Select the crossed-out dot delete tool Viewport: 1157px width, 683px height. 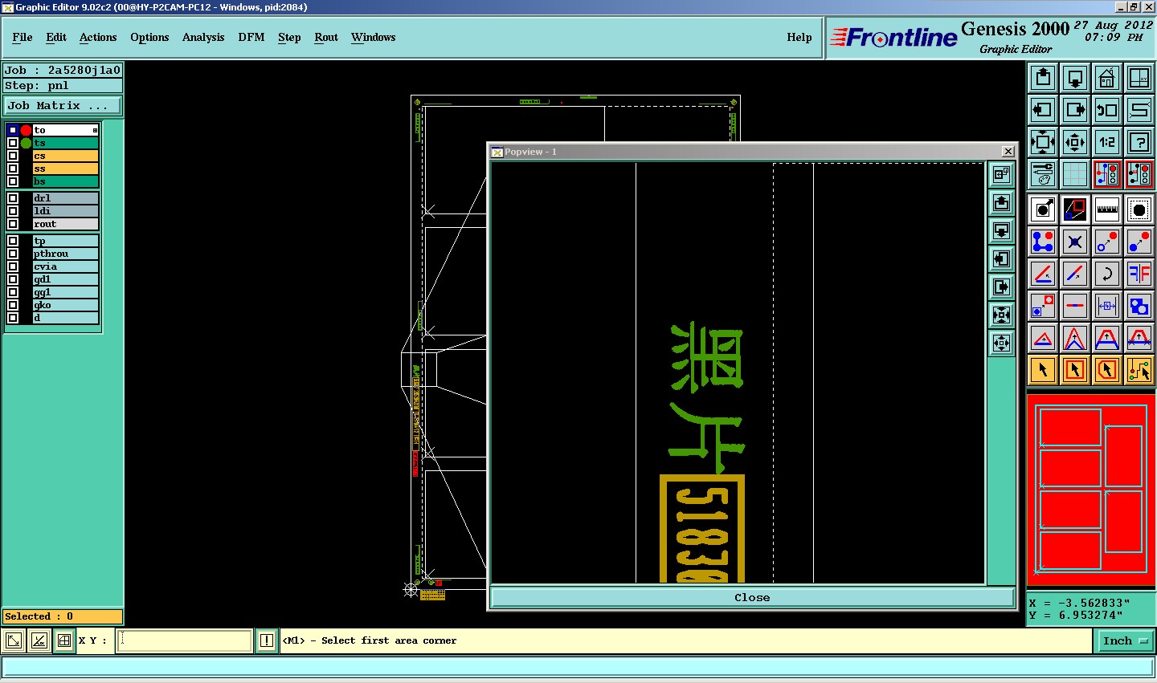click(1075, 242)
